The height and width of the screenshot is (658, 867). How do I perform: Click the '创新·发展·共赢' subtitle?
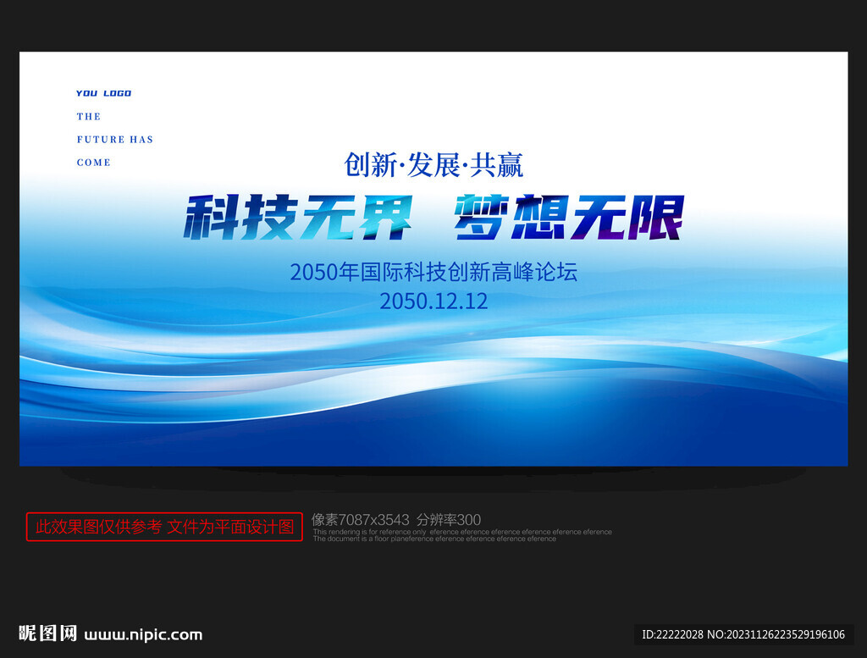[x=433, y=165]
